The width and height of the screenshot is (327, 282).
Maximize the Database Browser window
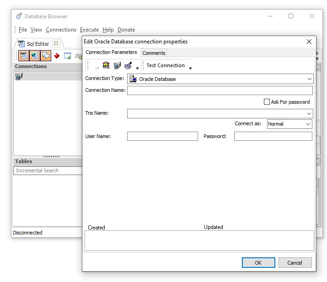pyautogui.click(x=291, y=16)
